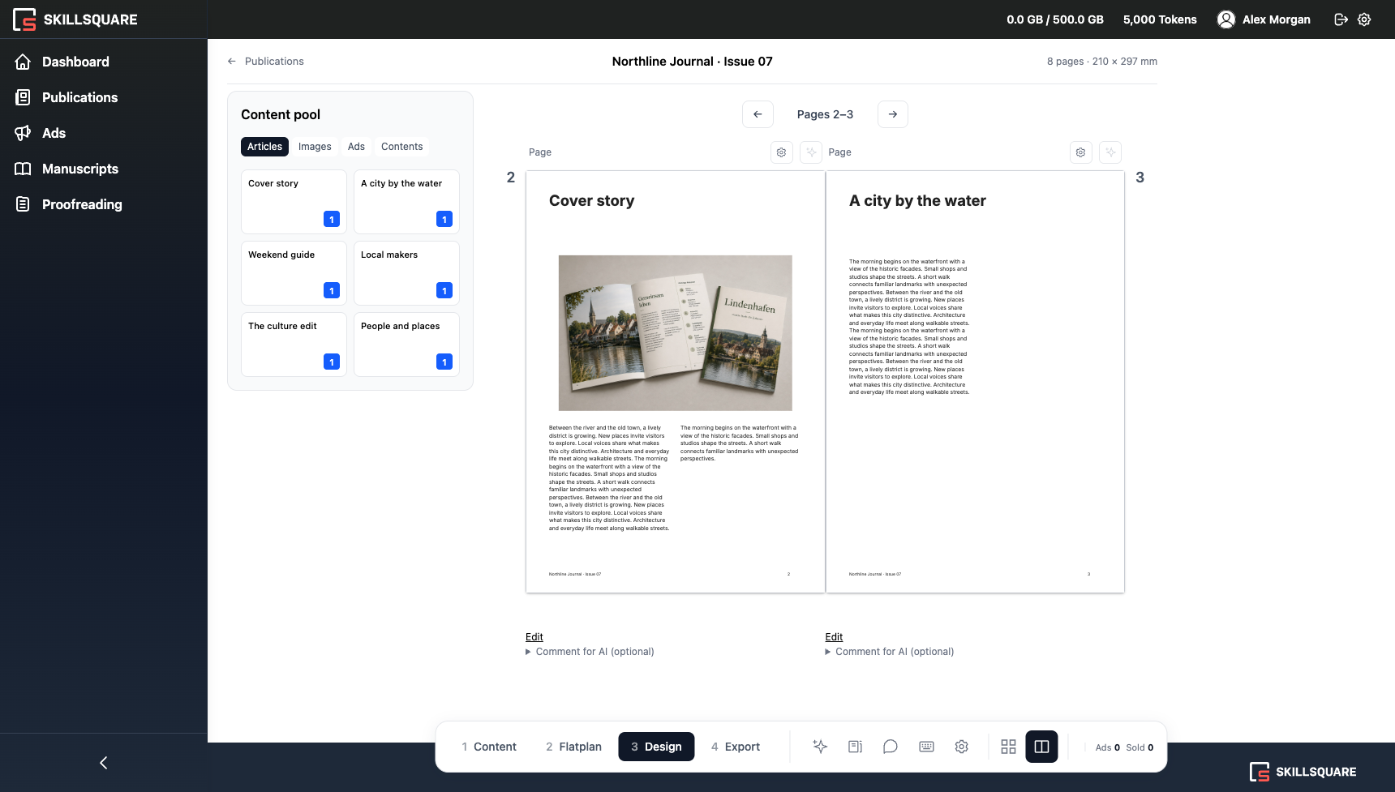Open comments from the bottom toolbar

pyautogui.click(x=891, y=747)
